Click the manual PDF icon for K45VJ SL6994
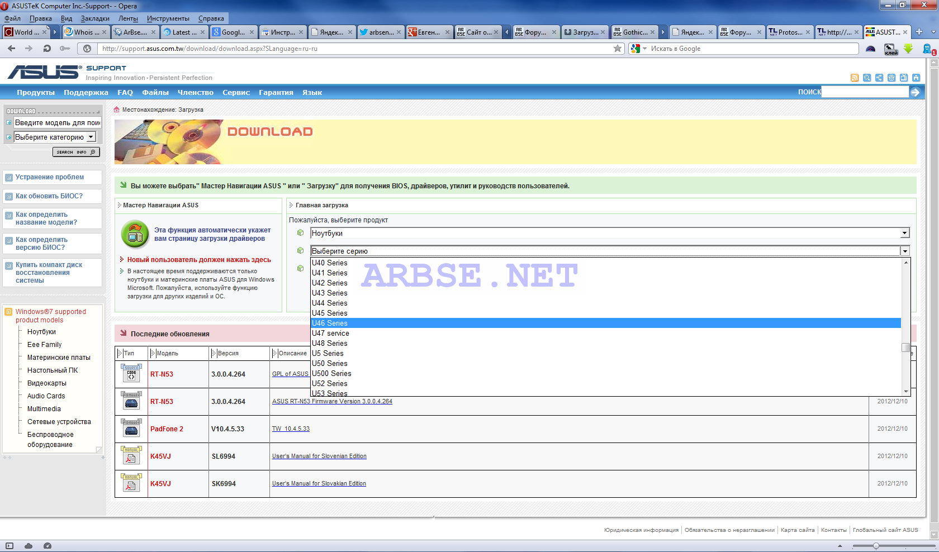The image size is (939, 552). (x=131, y=456)
